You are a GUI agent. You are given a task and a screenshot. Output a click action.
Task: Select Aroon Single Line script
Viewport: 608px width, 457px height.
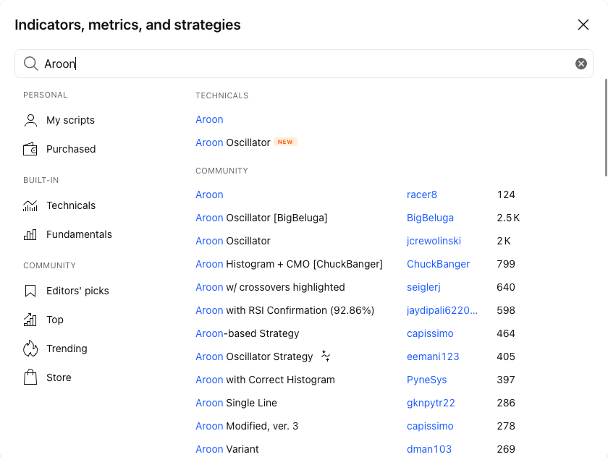point(237,403)
